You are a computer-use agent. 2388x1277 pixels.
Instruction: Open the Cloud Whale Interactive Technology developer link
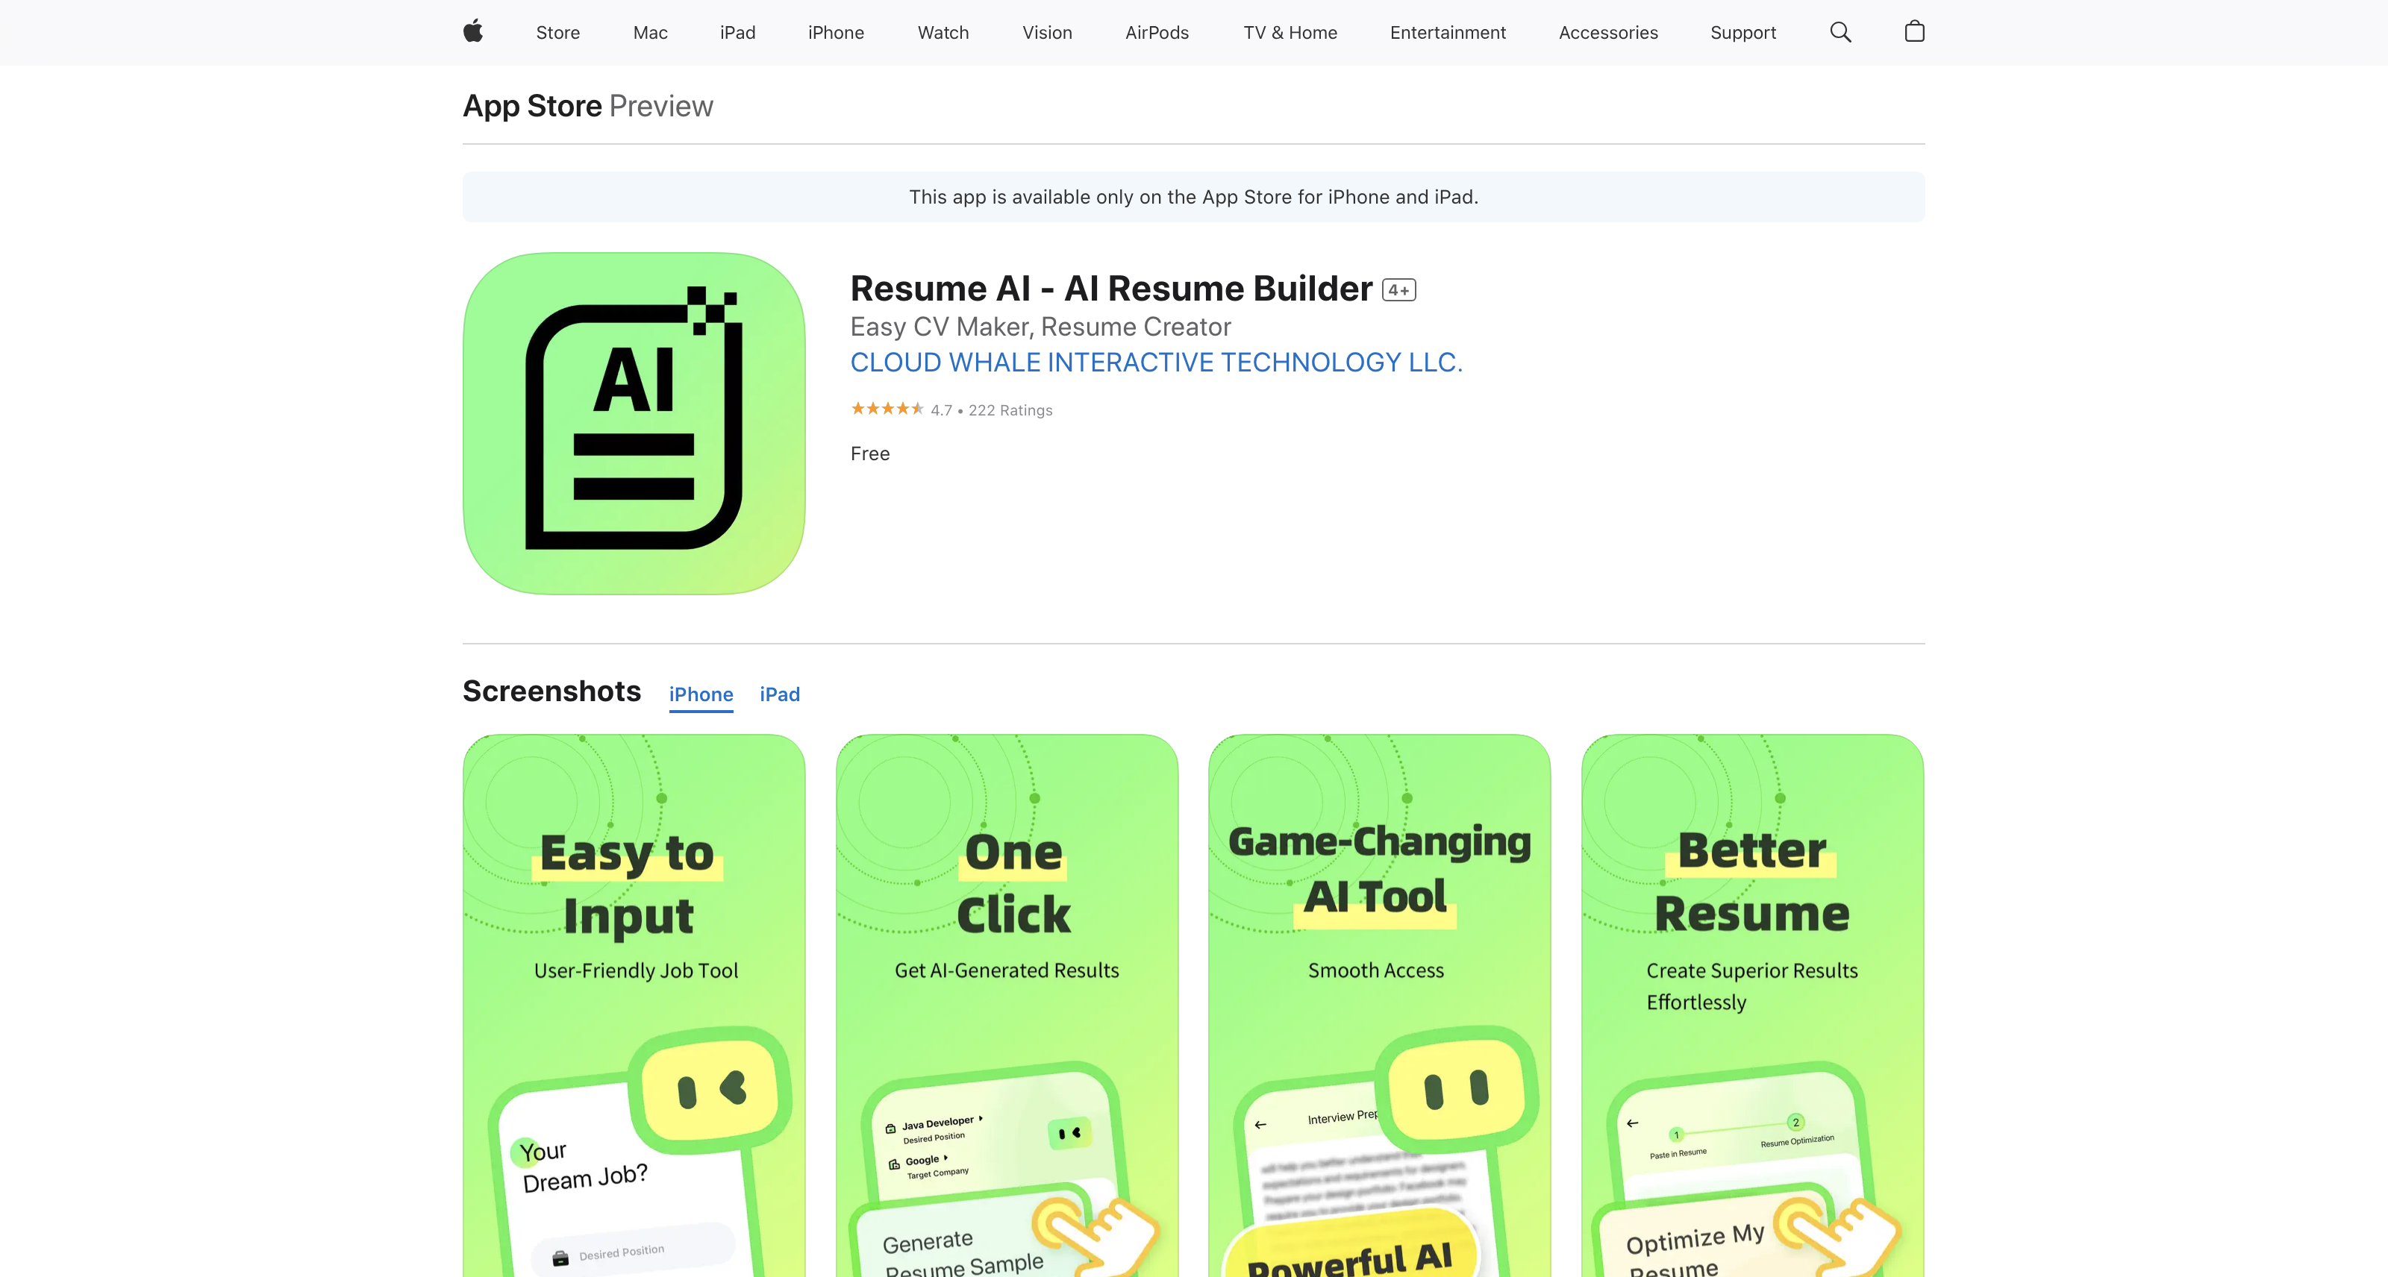click(x=1157, y=363)
